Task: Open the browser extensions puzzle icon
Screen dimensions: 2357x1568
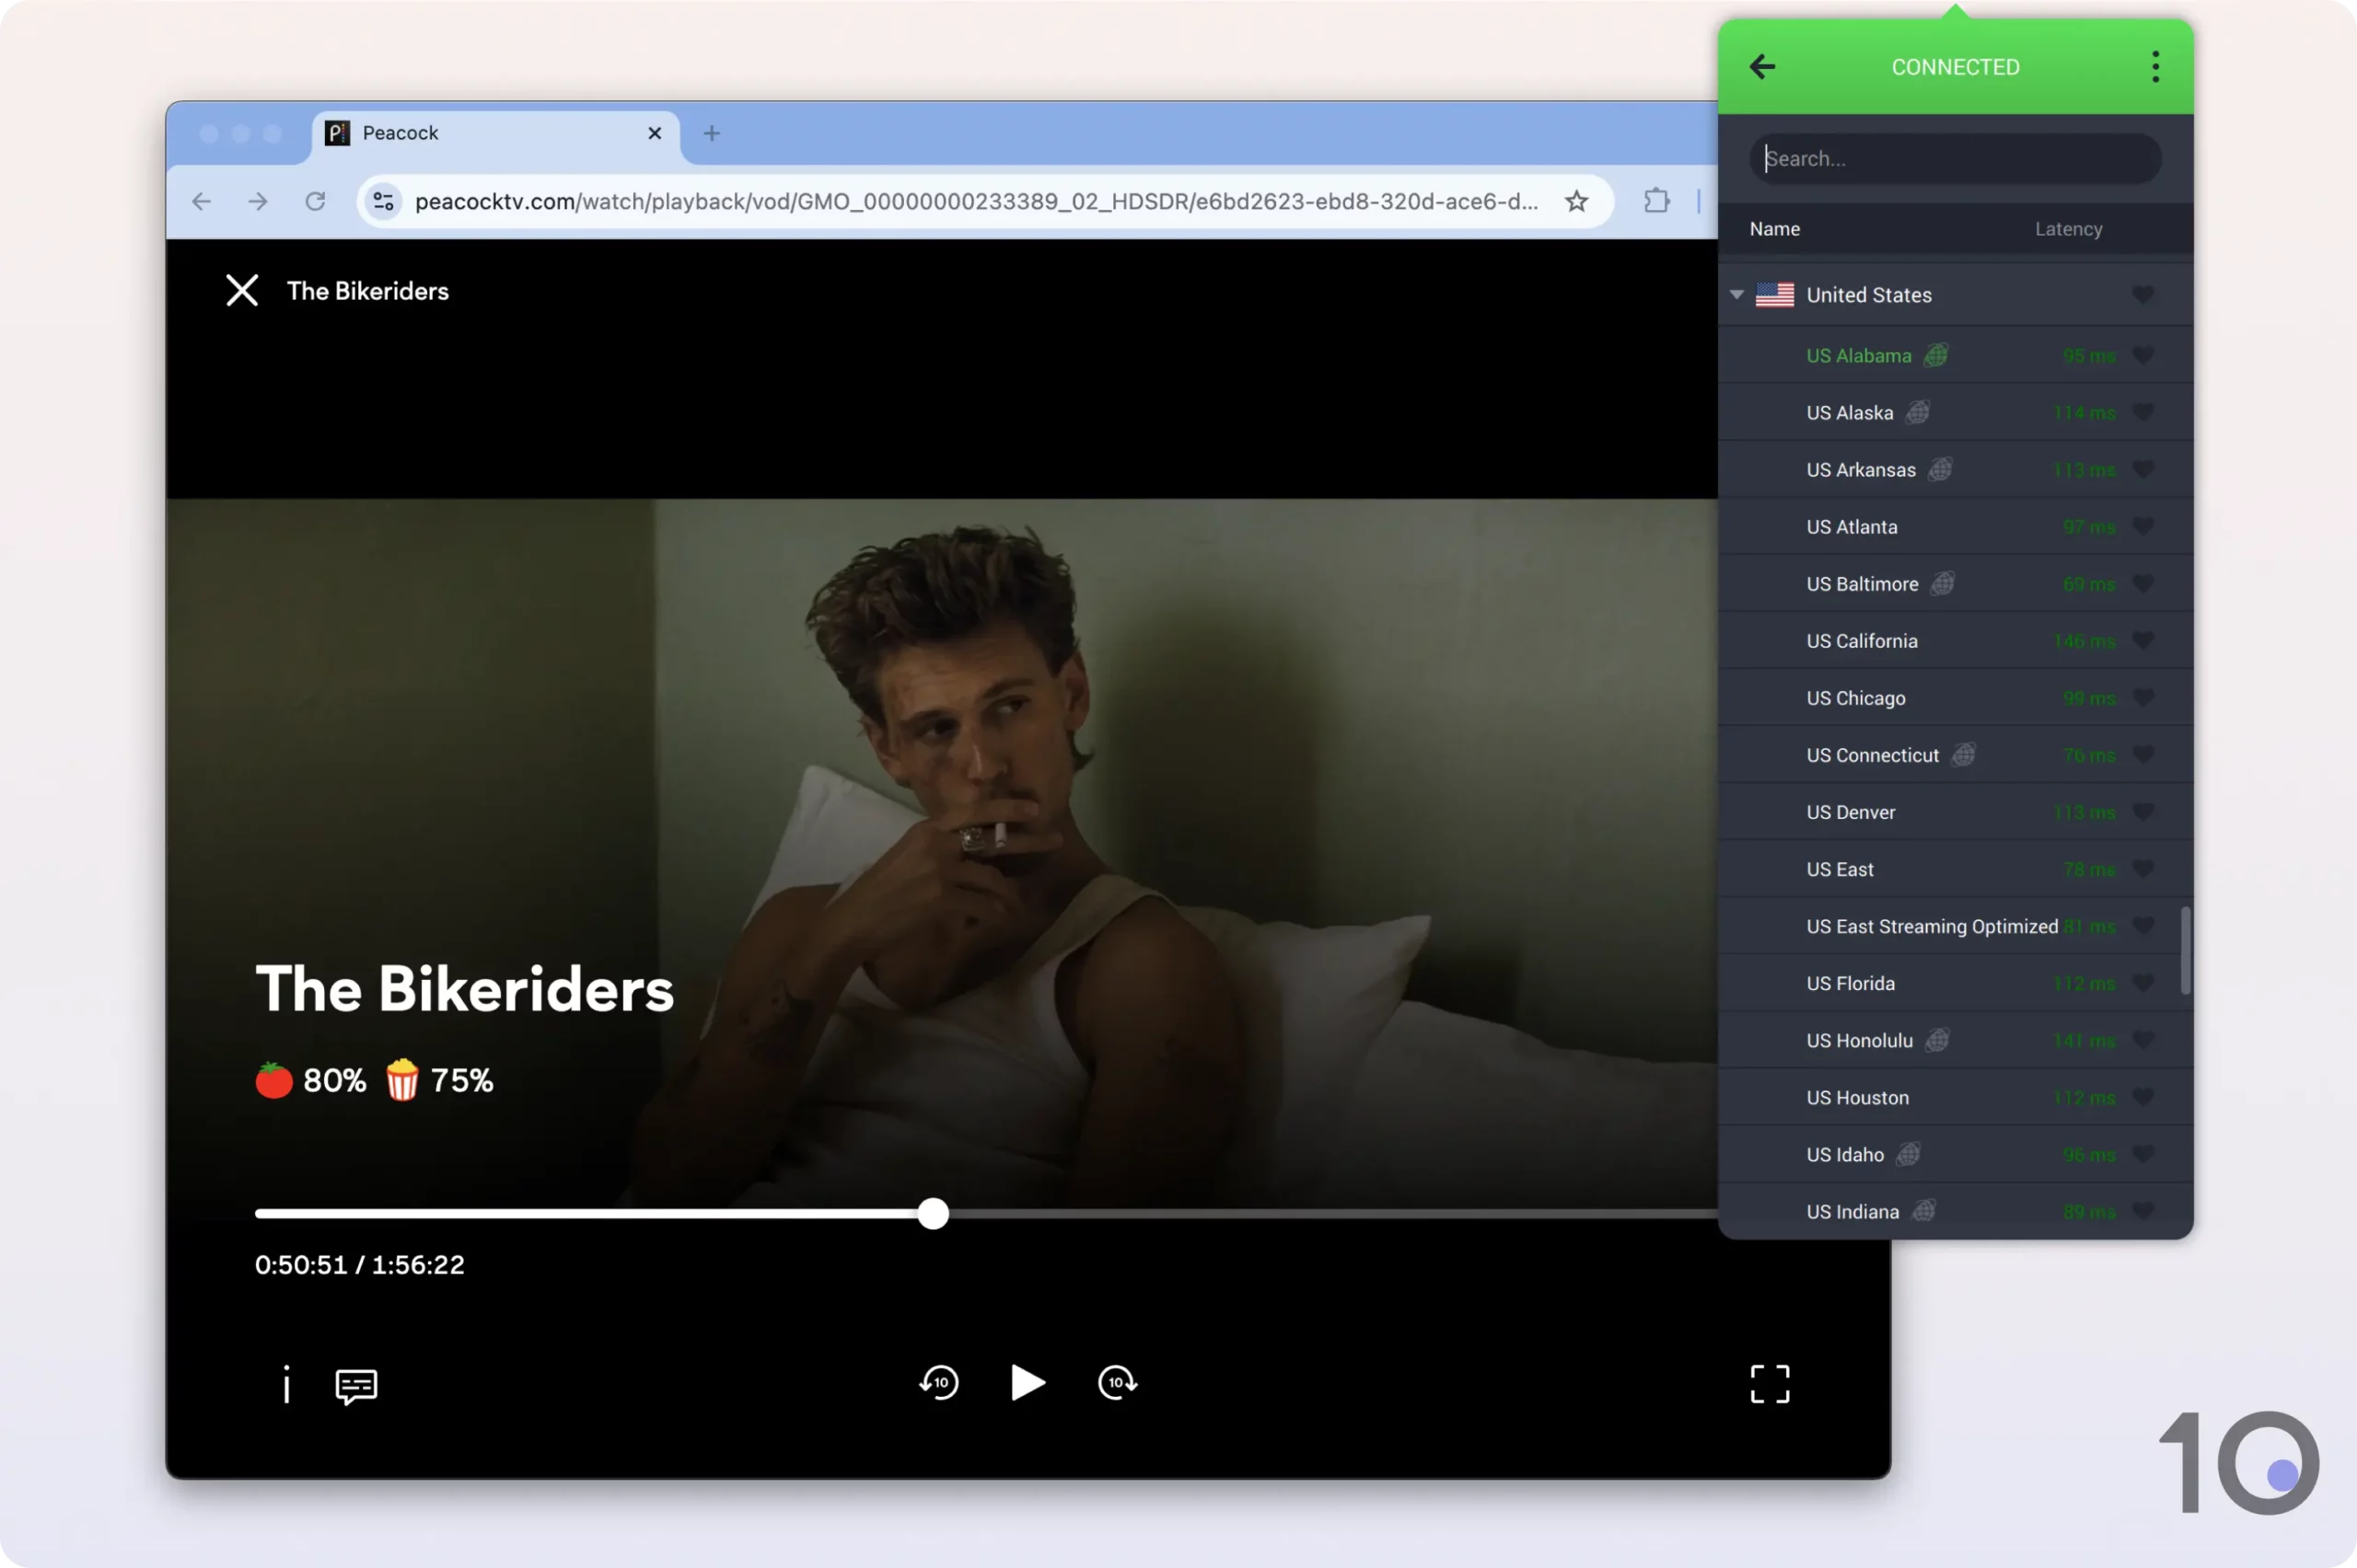Action: (1656, 201)
